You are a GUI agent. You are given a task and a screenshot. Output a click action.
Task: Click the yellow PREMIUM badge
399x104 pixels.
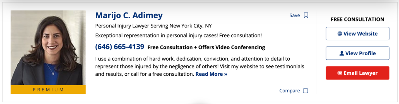[48, 90]
